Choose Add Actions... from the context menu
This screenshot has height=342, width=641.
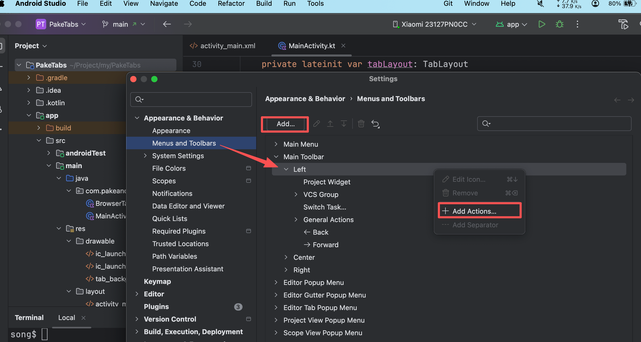(474, 211)
